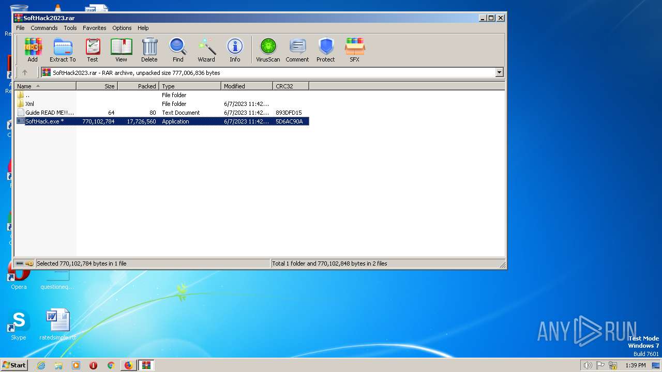Sort by the Type column header
Screen dimensions: 662x372
[190, 86]
